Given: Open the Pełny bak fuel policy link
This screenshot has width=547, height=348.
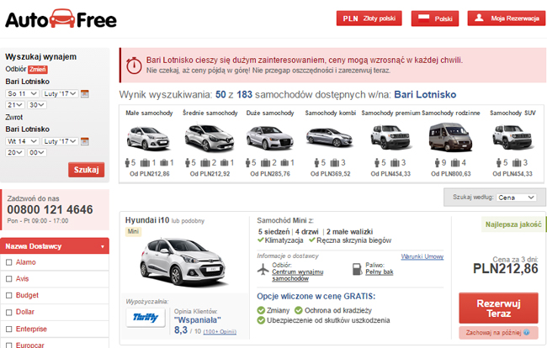Looking at the screenshot, I should point(380,272).
